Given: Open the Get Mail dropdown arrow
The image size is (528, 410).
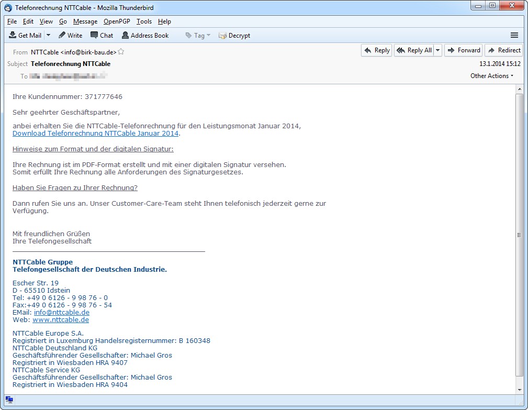Looking at the screenshot, I should point(49,35).
